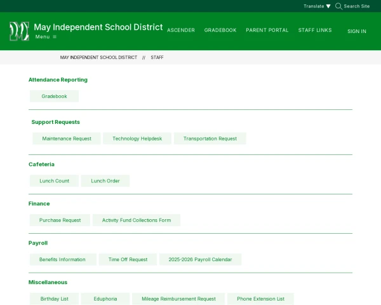
Task: View the Phone Extension List
Action: point(260,299)
